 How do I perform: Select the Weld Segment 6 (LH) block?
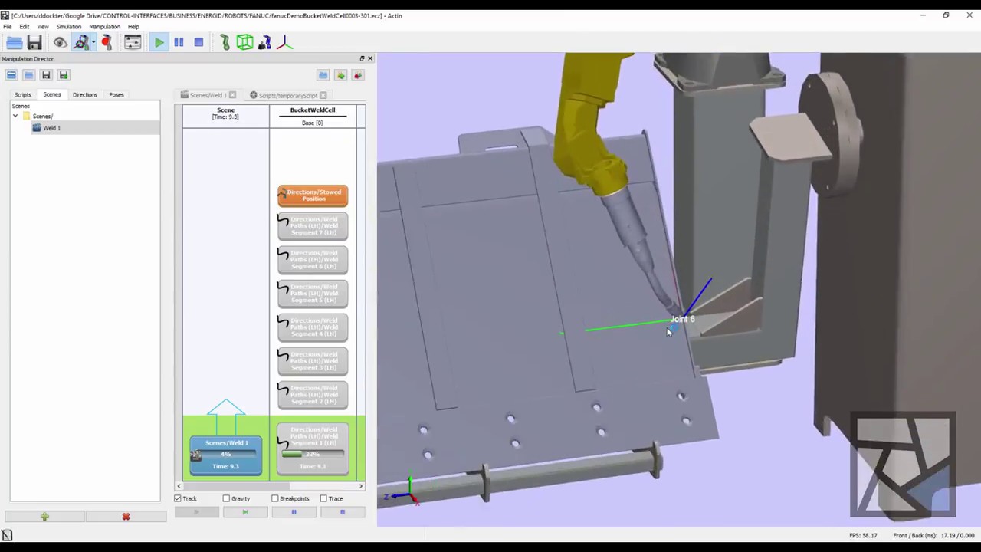(313, 260)
